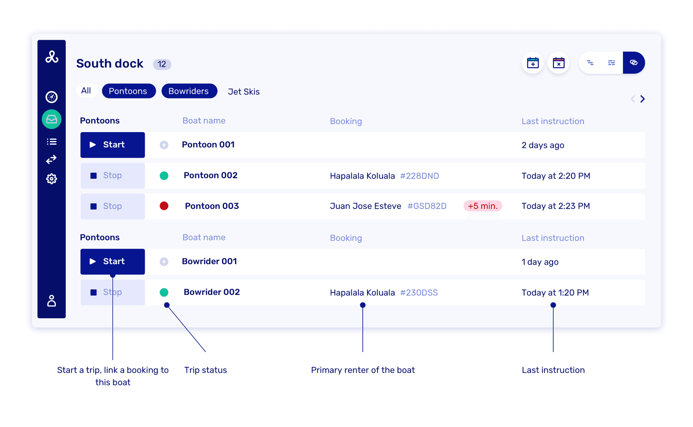Switch to the Jet Skis filter tab

pos(244,91)
